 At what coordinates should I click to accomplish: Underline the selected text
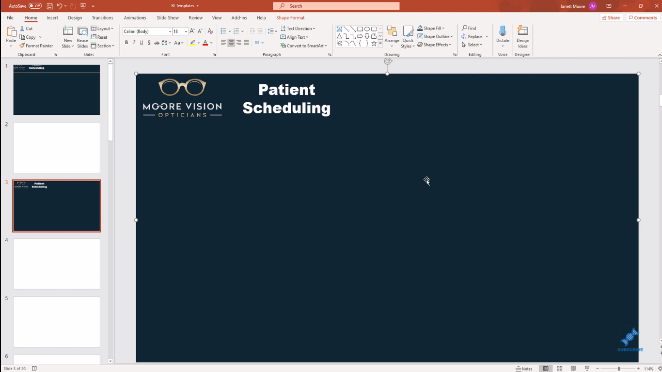pos(142,43)
